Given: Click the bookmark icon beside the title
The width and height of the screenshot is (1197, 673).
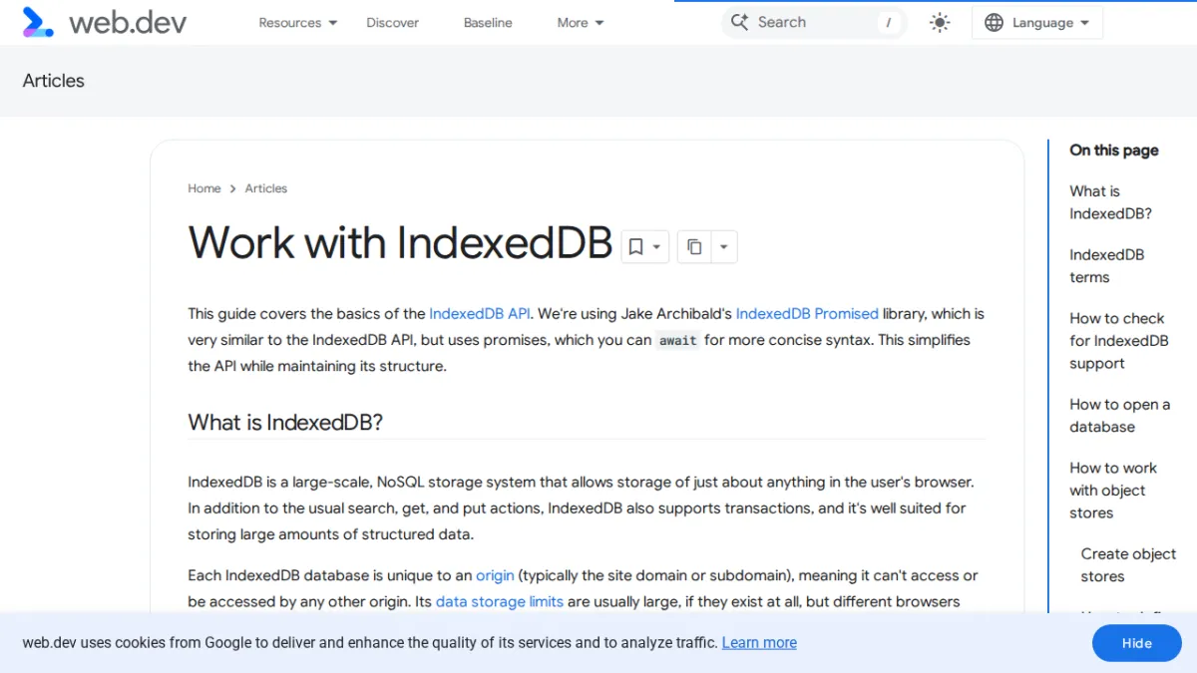Looking at the screenshot, I should point(635,246).
